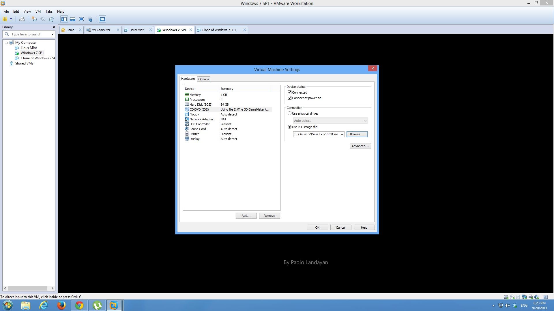Switch to the Options tab
554x311 pixels.
point(204,79)
